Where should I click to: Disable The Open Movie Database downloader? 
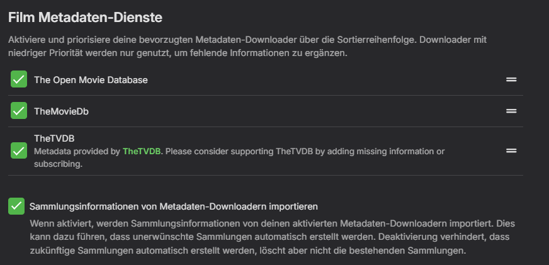[x=19, y=79]
